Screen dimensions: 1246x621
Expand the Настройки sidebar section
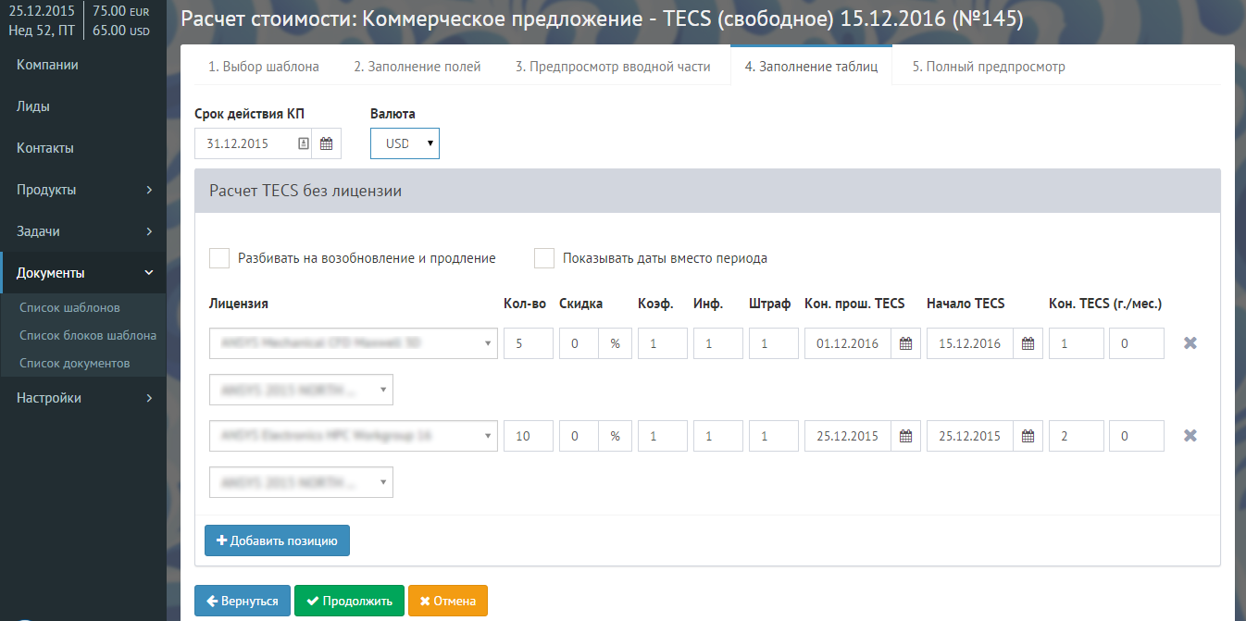click(x=83, y=398)
